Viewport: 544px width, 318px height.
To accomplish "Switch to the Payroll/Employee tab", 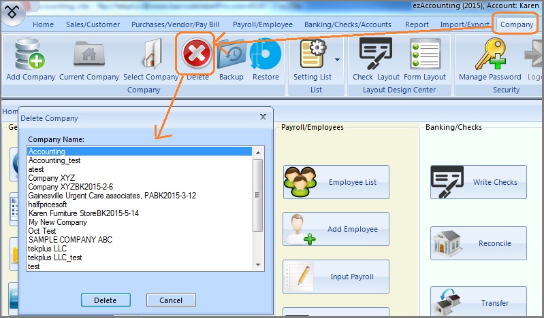I will (x=263, y=24).
